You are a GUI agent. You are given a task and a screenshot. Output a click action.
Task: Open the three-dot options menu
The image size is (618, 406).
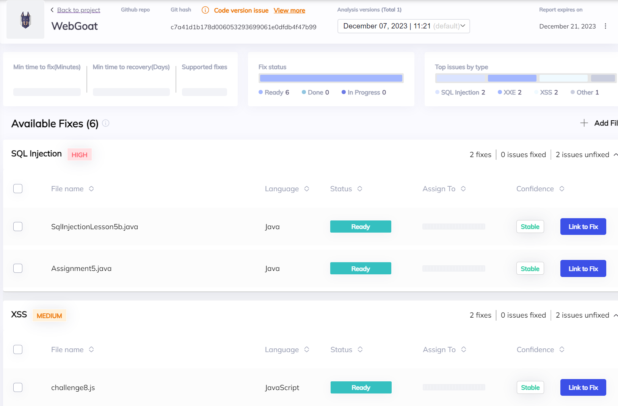(x=605, y=26)
